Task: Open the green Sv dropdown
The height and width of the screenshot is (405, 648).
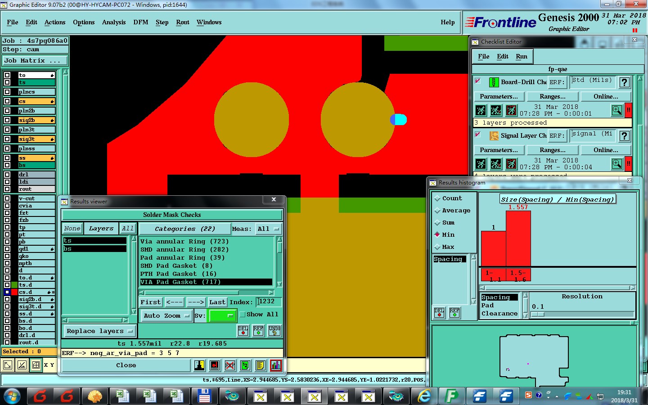Action: point(222,316)
